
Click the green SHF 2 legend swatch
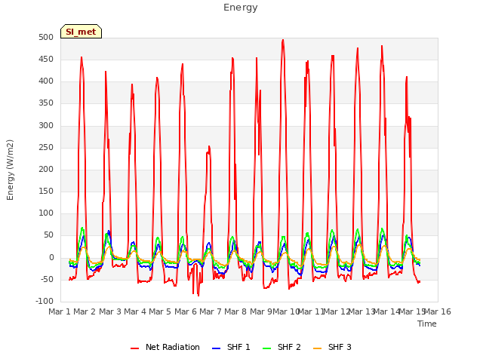point(266,348)
